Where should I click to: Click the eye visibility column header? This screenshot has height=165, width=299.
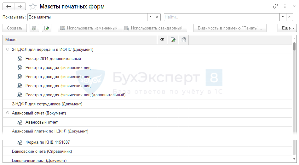pos(162,40)
